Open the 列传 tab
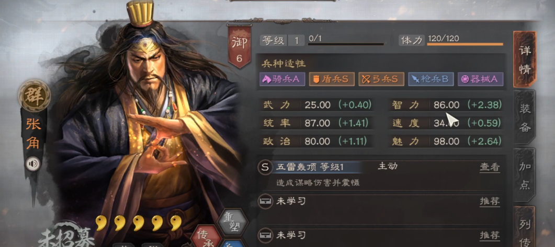Image resolution: width=555 pixels, height=247 pixels. coord(525,228)
